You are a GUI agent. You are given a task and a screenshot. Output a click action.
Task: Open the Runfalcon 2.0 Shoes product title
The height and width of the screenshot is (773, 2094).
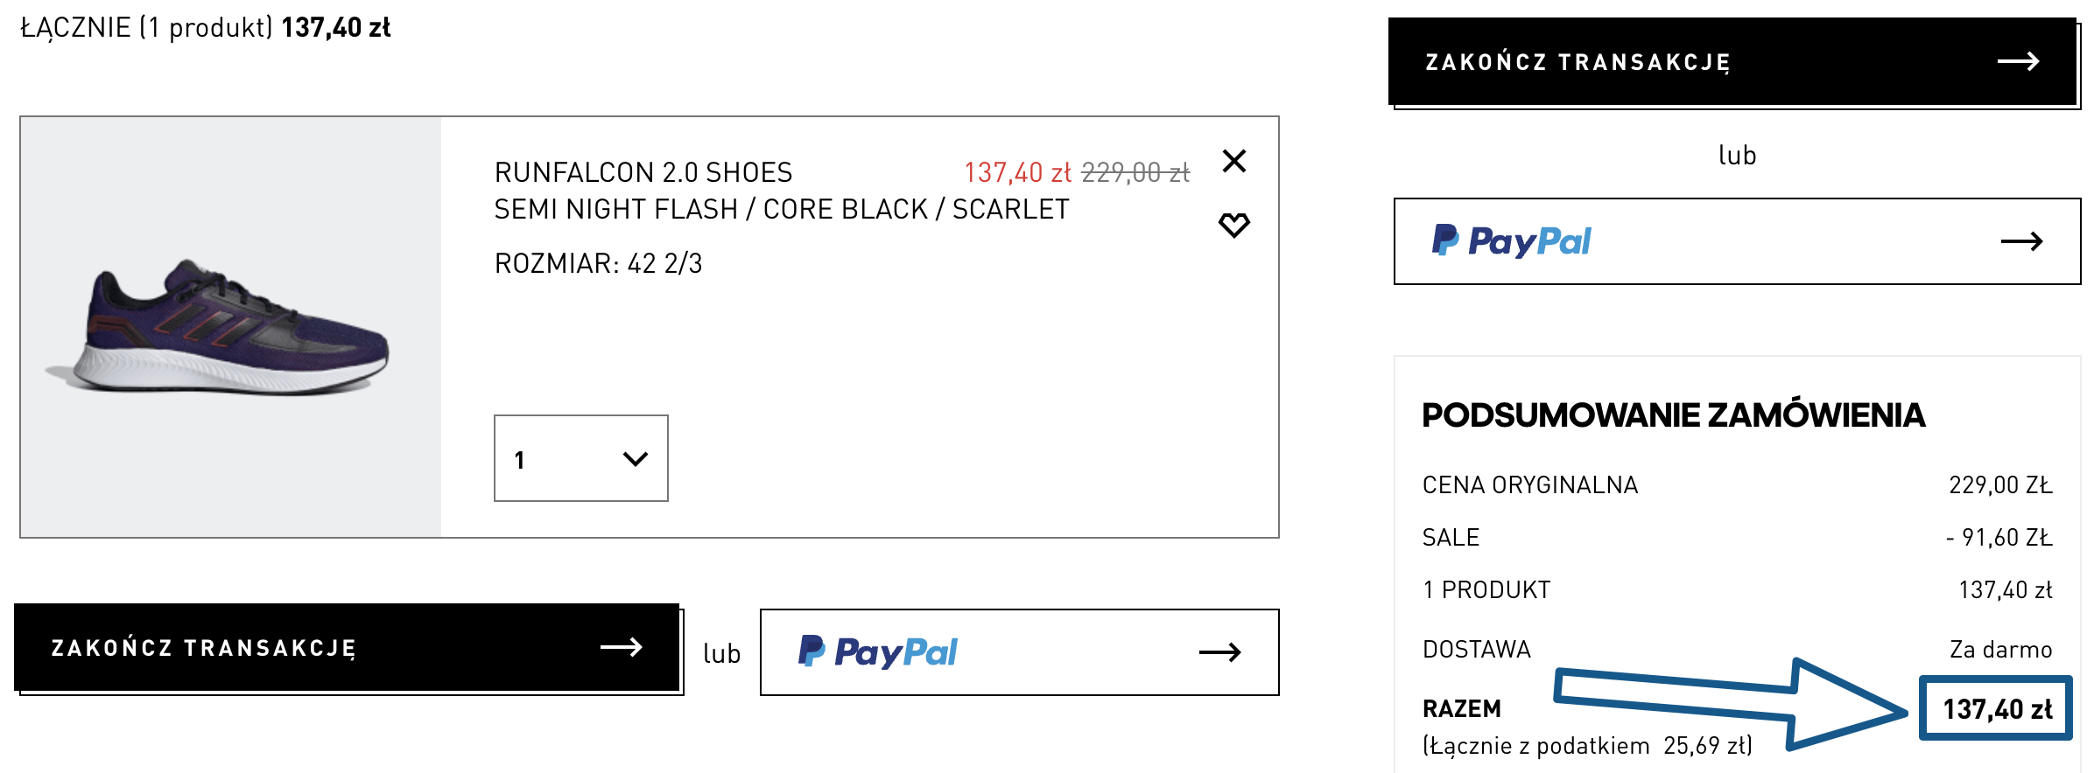pos(643,172)
